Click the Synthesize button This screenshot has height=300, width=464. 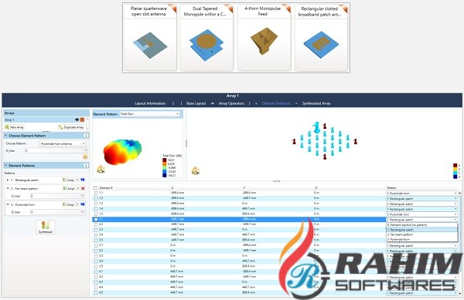46,228
